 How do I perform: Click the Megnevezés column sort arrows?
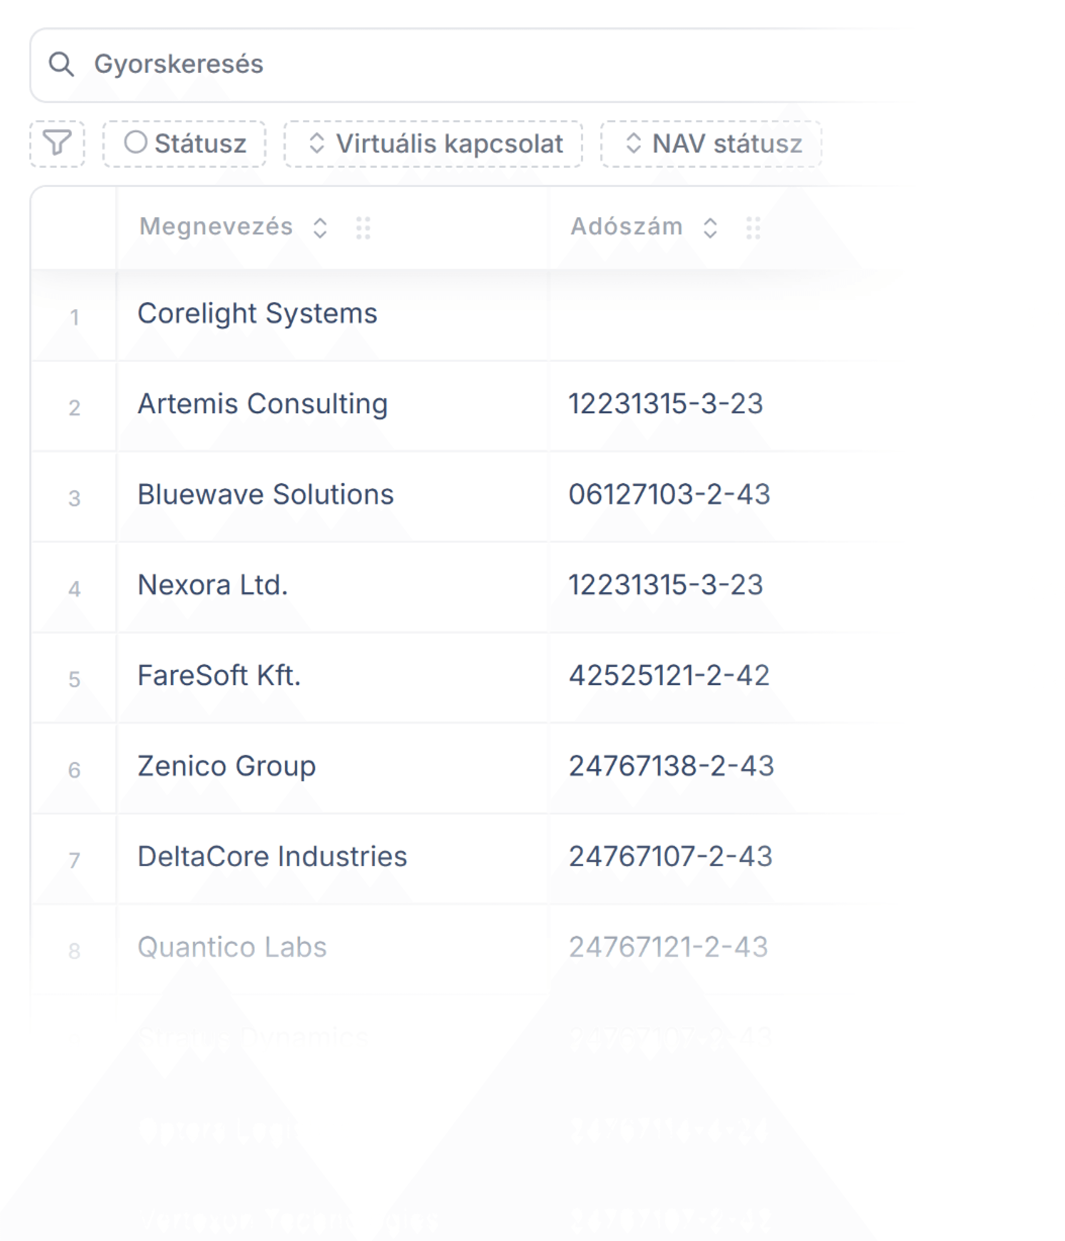[x=320, y=228]
